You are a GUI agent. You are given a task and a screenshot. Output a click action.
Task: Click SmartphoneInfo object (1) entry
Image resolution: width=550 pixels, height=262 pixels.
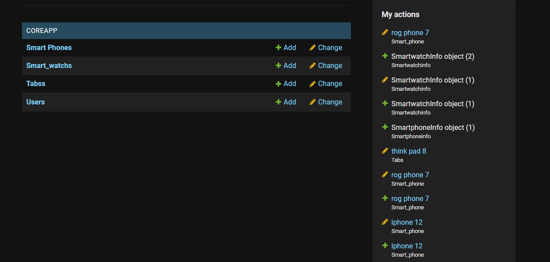[433, 127]
